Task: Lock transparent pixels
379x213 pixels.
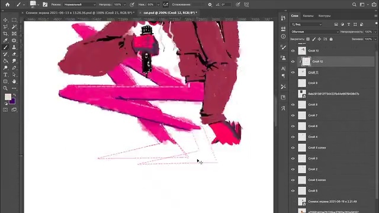Action: tap(308, 39)
